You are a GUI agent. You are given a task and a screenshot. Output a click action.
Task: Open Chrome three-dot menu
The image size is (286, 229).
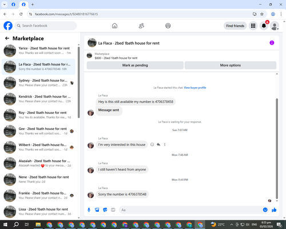pyautogui.click(x=281, y=14)
